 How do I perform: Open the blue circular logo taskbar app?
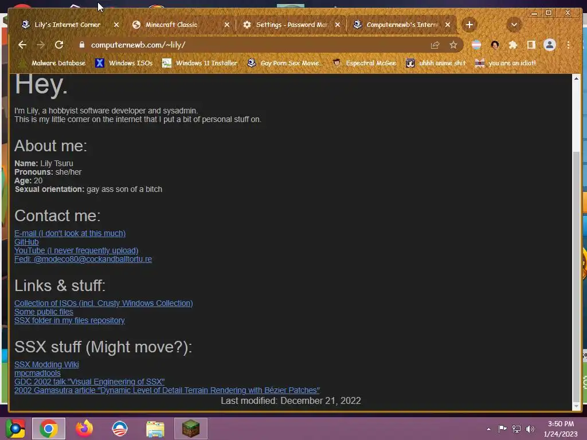pos(120,429)
